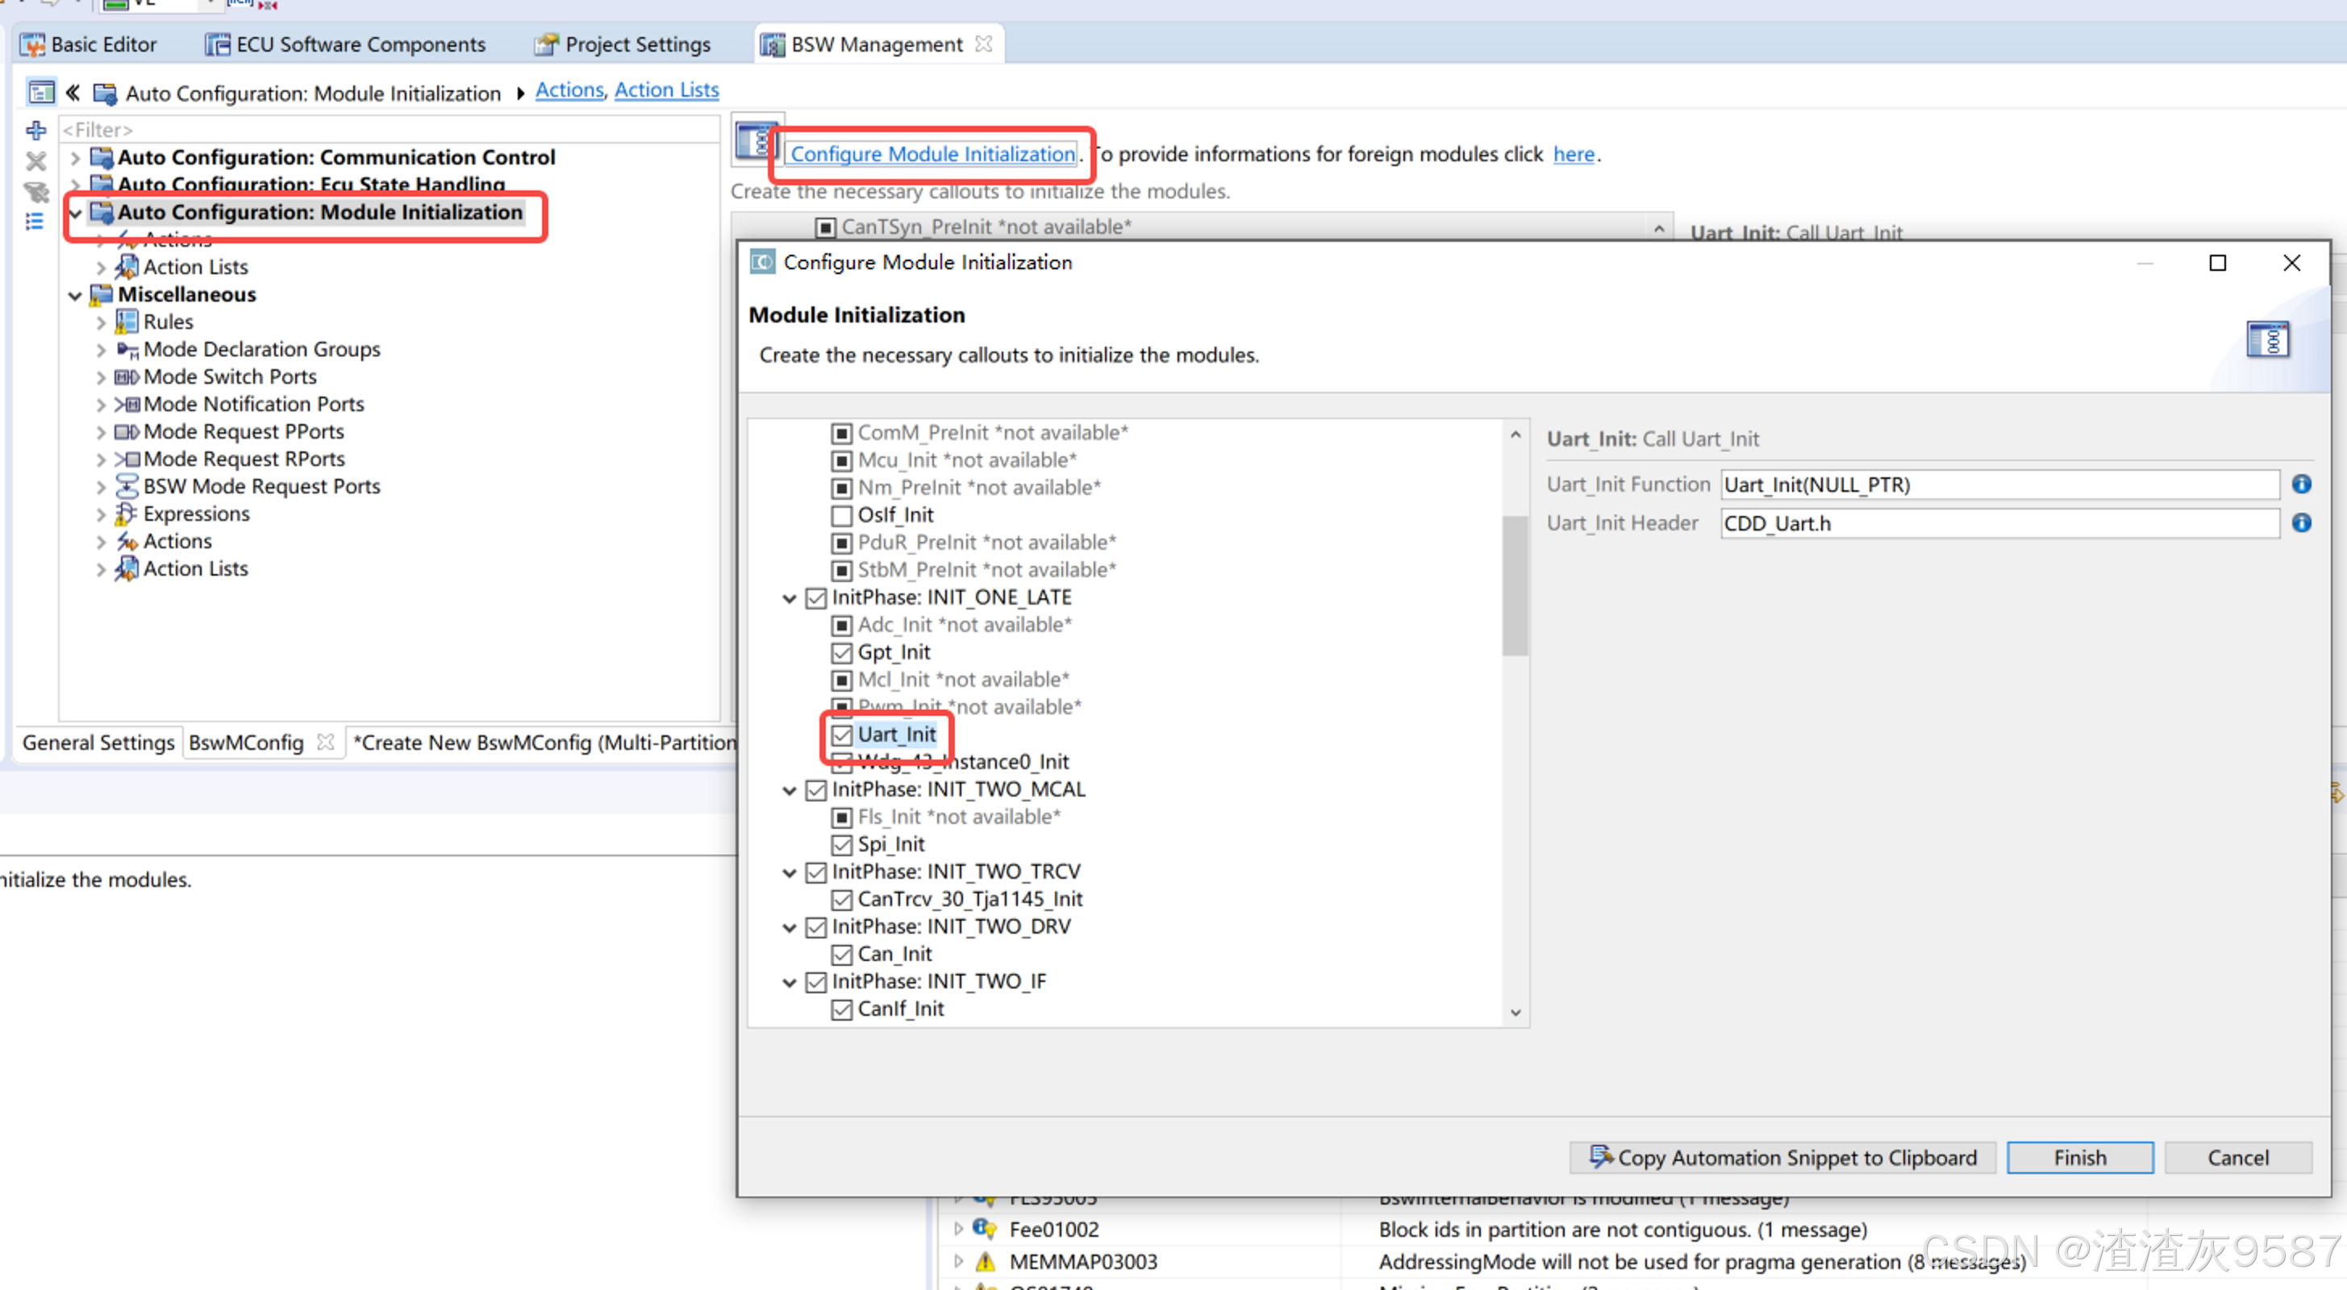Open the General Settings bottom tab
The image size is (2347, 1290).
pos(98,743)
